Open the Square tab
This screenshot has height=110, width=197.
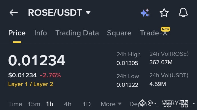coord(119,33)
